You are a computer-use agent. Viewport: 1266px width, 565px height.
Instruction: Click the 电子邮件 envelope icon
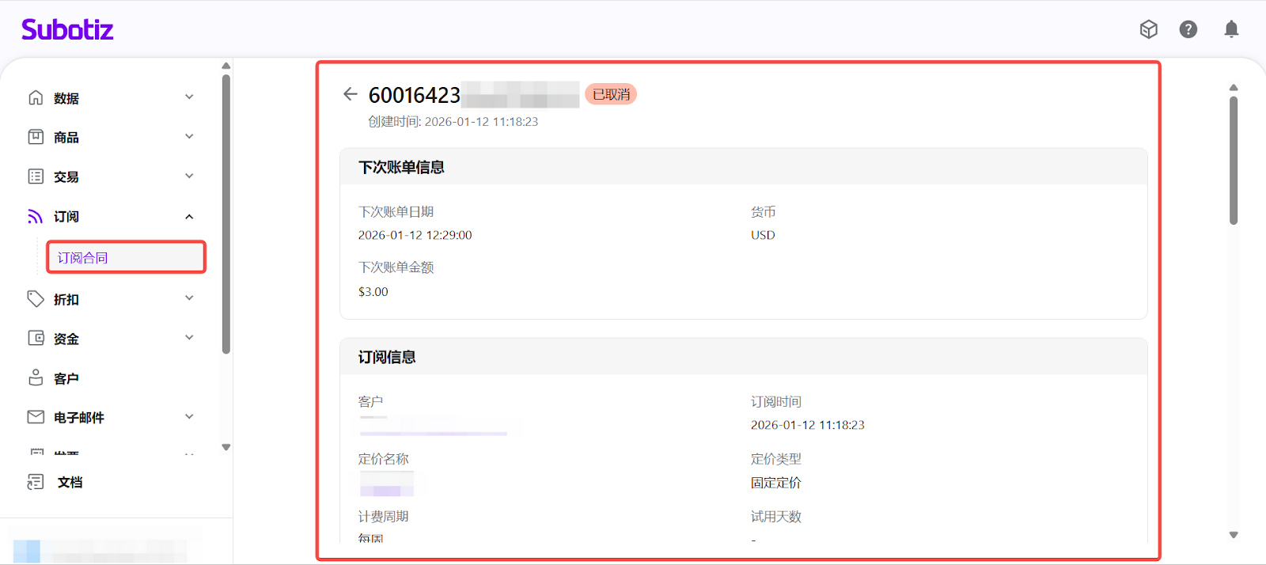36,417
